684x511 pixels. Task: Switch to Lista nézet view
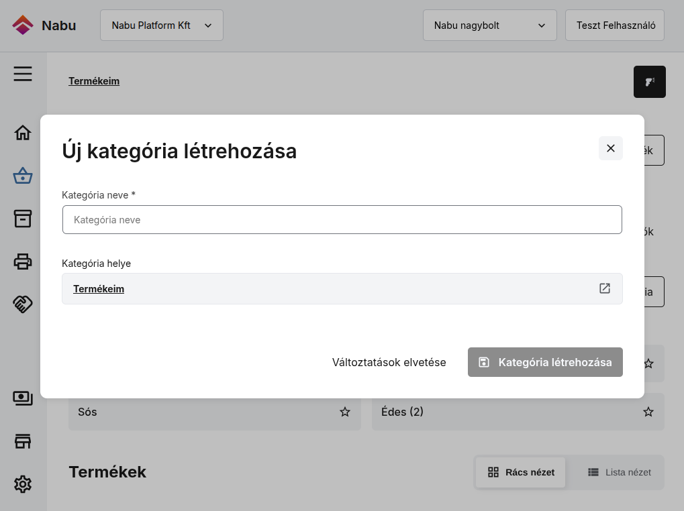pos(620,472)
